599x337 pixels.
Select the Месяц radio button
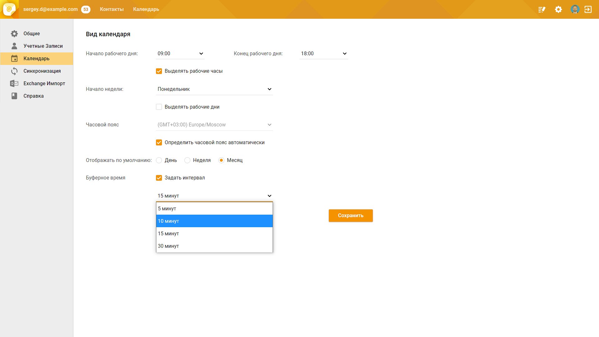tap(221, 160)
